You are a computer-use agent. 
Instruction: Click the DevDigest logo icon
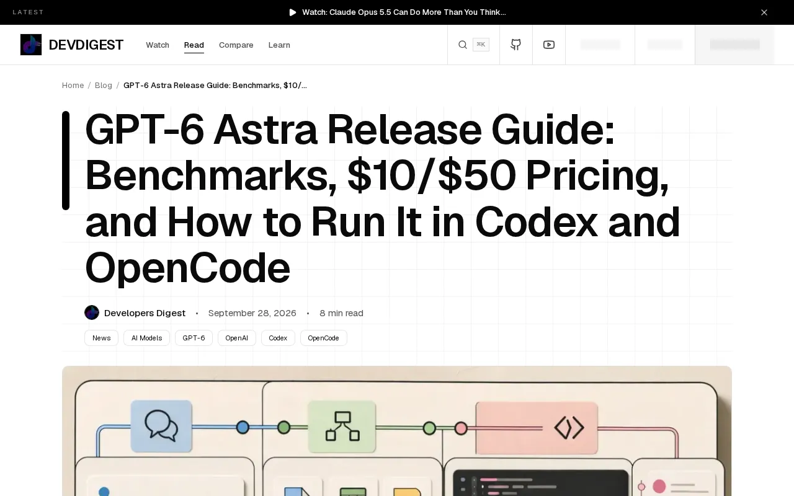(x=31, y=45)
